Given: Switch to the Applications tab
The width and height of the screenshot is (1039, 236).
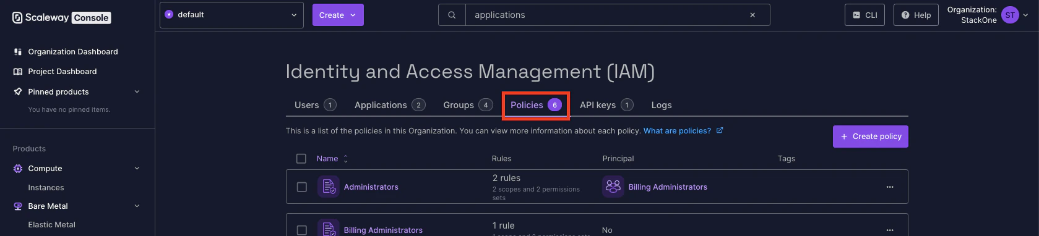Looking at the screenshot, I should click(x=390, y=105).
